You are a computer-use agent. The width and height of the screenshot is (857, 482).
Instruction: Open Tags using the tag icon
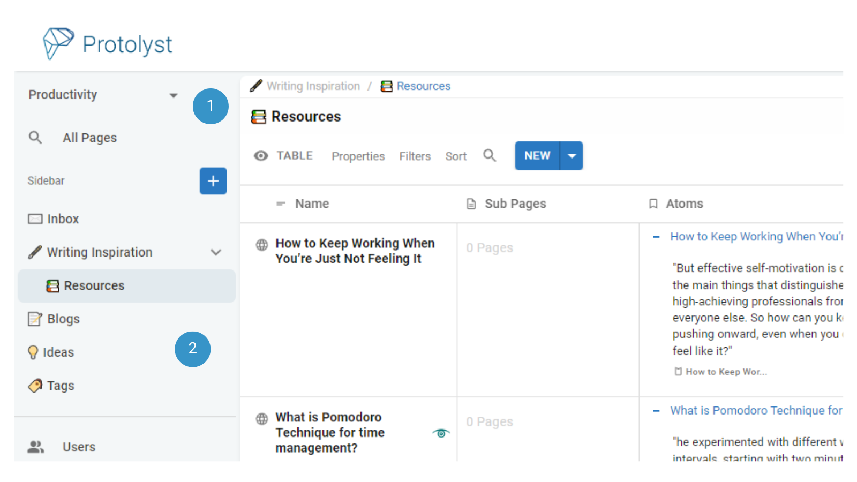click(34, 385)
